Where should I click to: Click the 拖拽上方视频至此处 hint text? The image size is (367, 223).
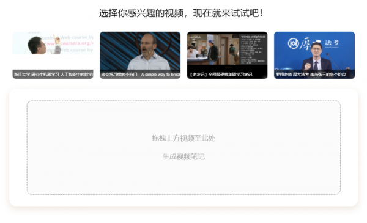[183, 138]
